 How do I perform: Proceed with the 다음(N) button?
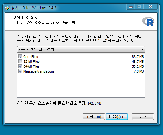[117, 117]
